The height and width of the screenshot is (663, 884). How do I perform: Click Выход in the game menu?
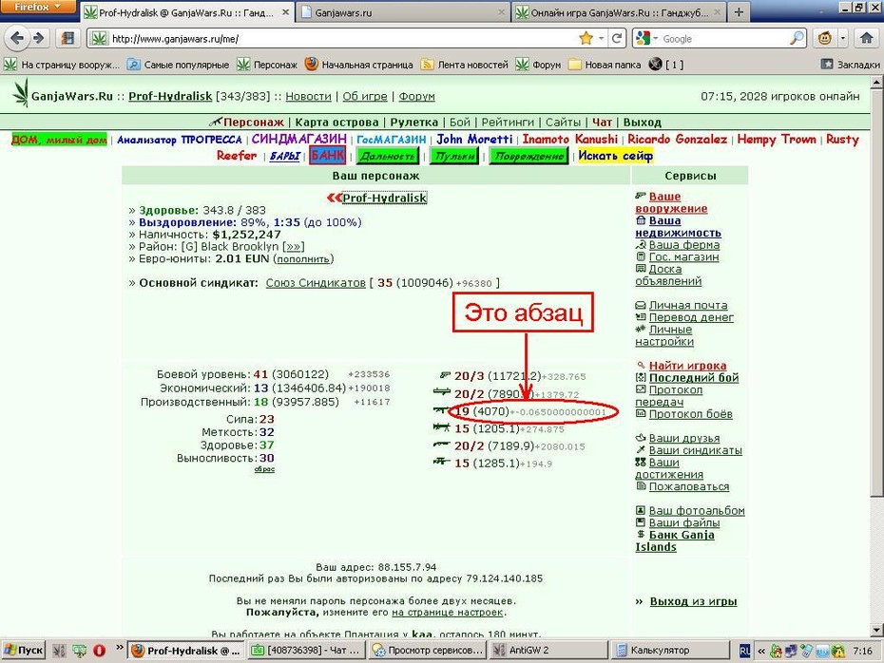point(643,123)
